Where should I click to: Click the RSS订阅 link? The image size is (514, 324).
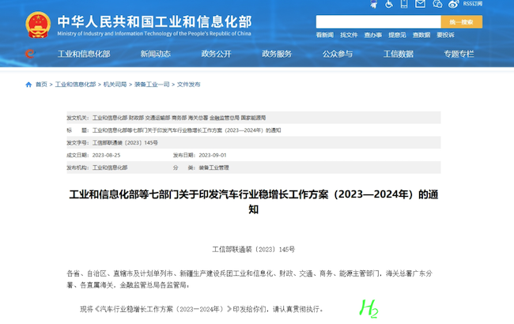[x=472, y=4]
